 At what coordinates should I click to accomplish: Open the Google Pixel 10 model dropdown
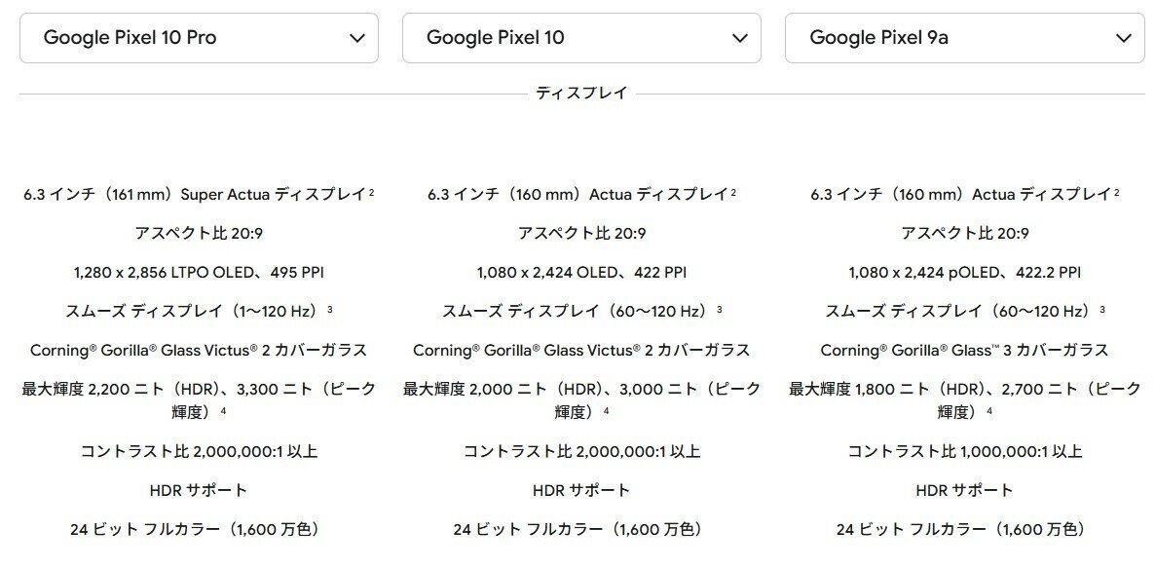[581, 38]
